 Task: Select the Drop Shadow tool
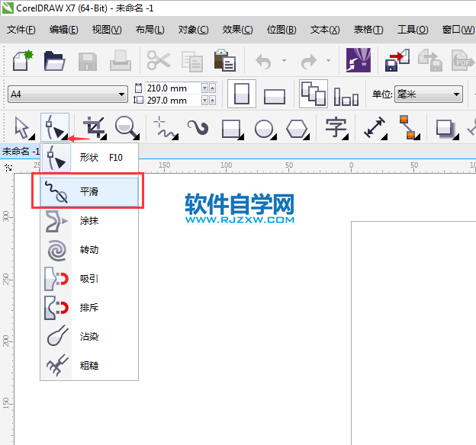click(446, 129)
